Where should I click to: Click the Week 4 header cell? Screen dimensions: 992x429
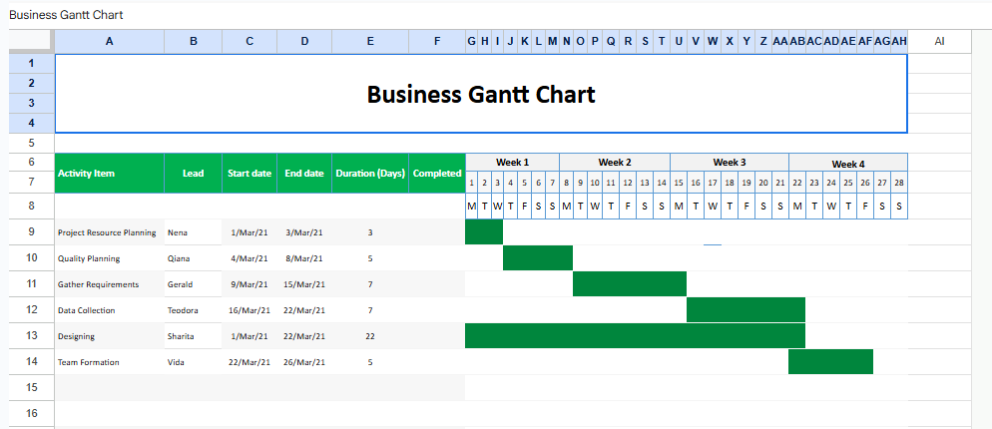848,163
